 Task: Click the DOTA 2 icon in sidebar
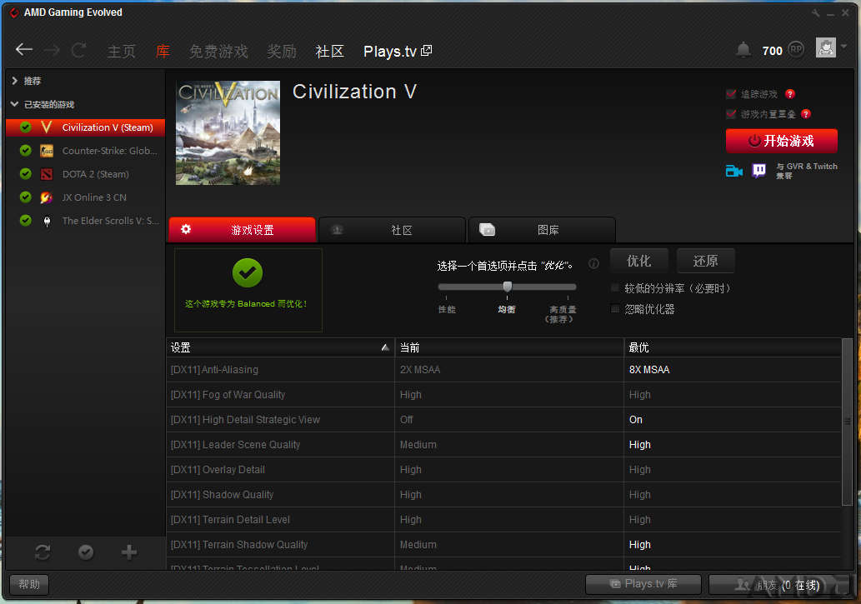[47, 174]
